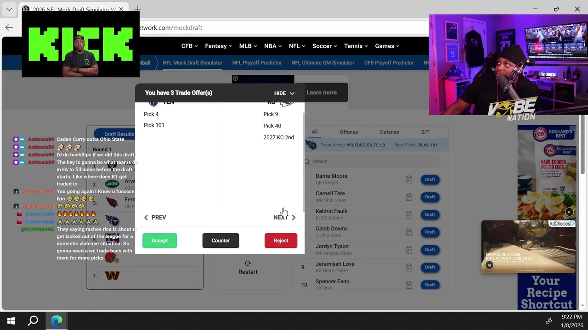Draft Caleb Downs
The width and height of the screenshot is (588, 330).
[x=430, y=232]
